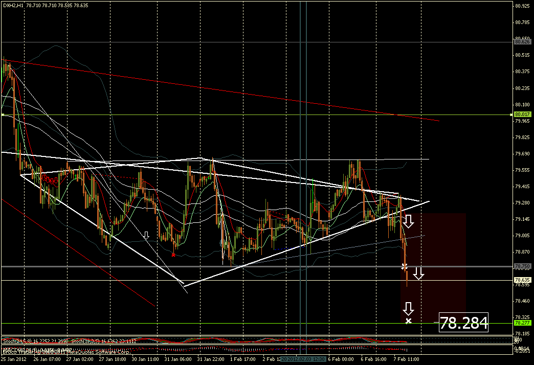Click the 79.280 price axis label
Viewport: 534px width, 365px height.
(x=523, y=203)
